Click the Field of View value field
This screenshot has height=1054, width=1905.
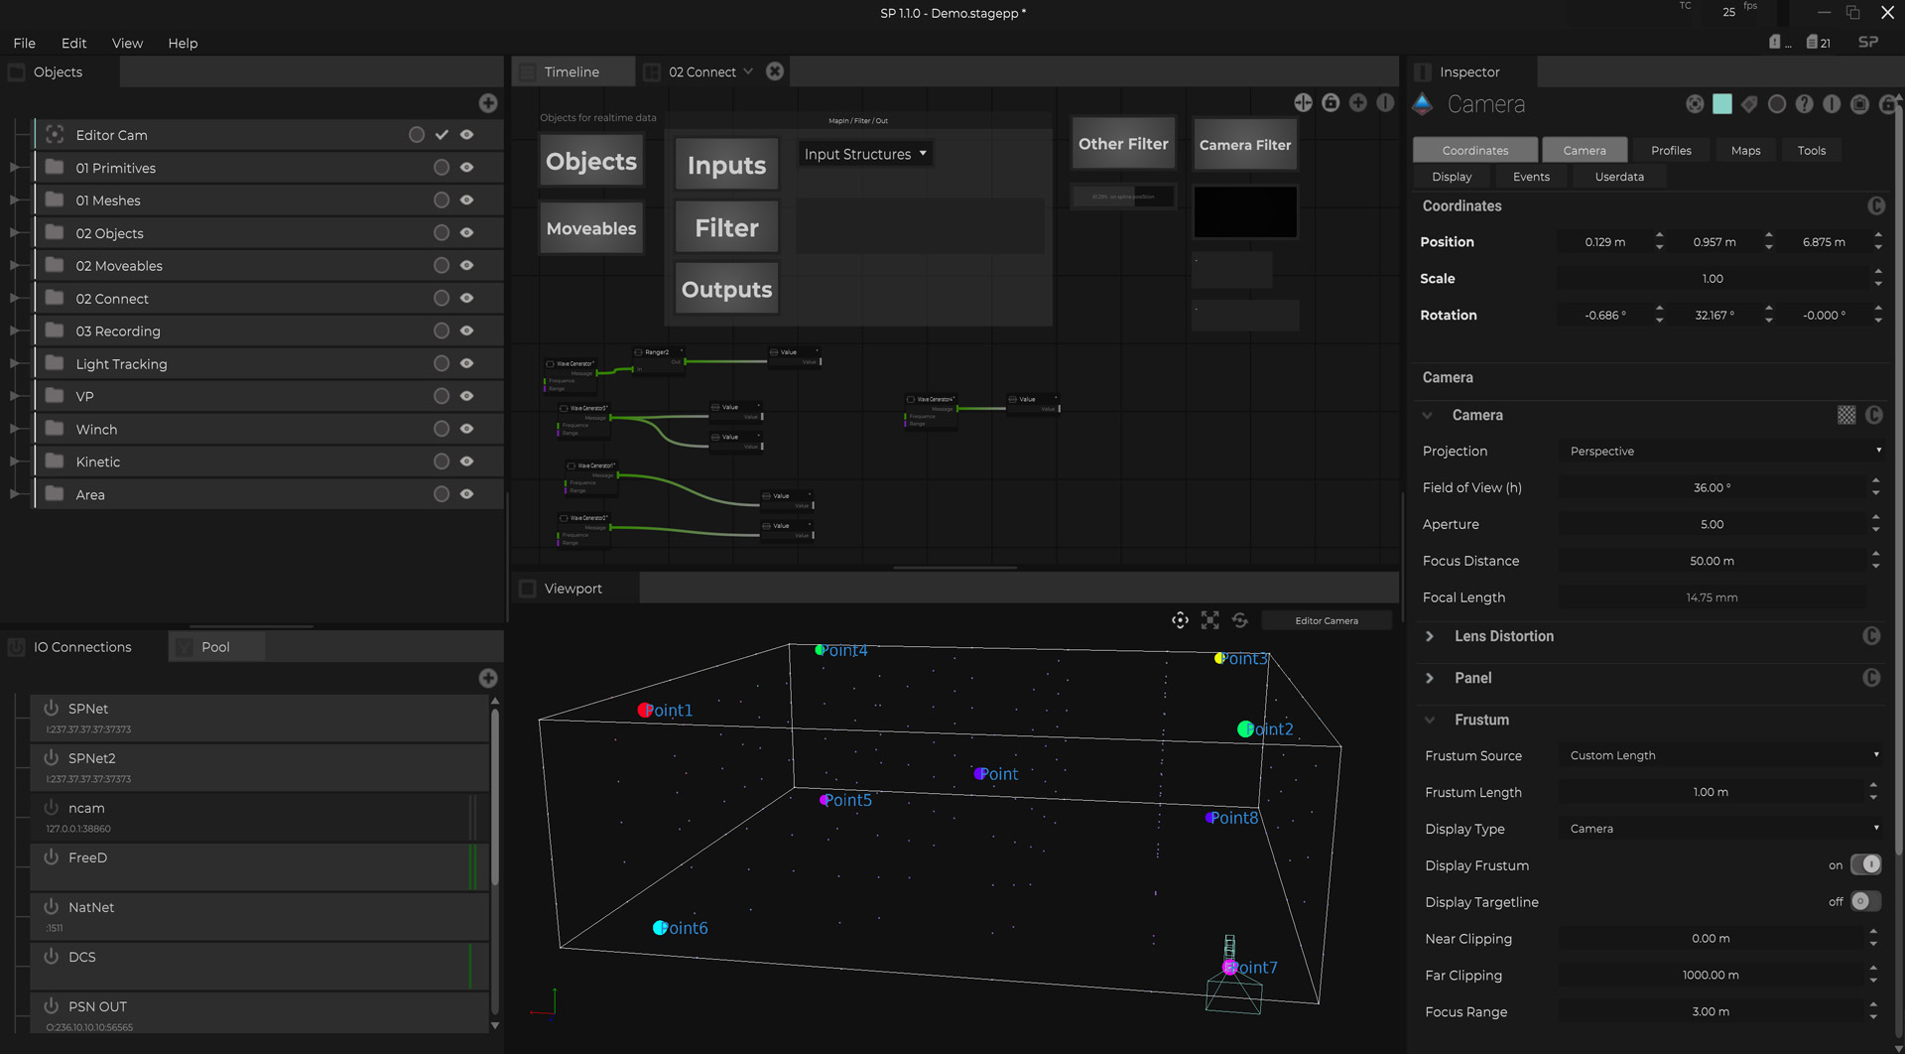coord(1712,487)
